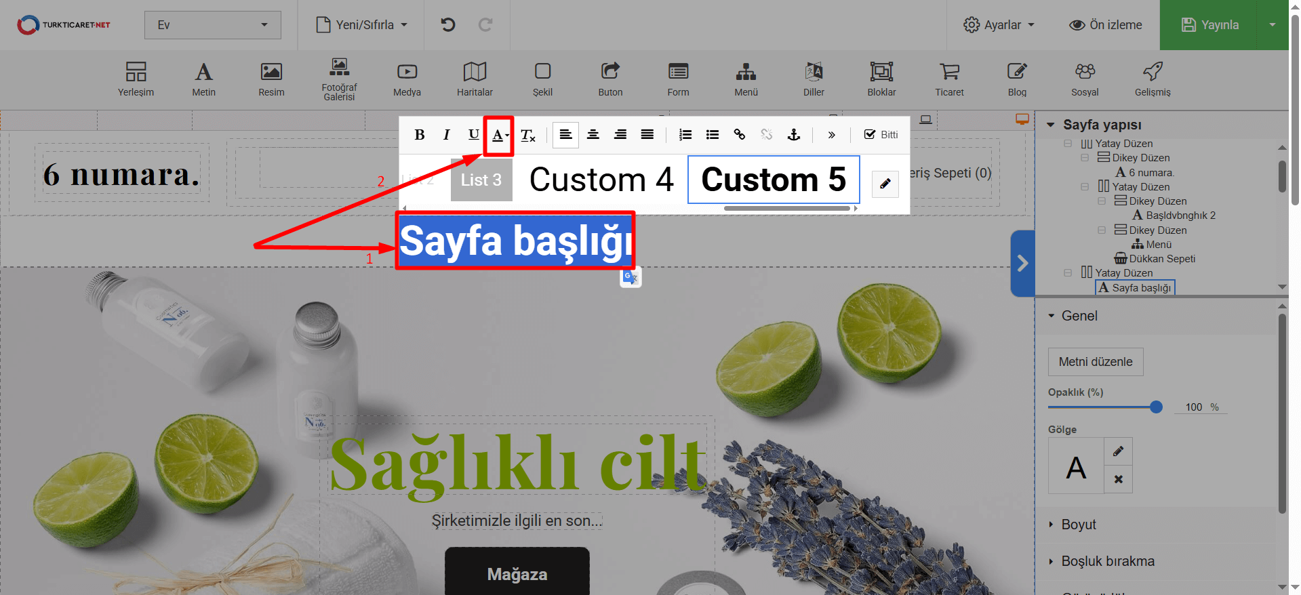Select the Metin text tool

[x=203, y=79]
